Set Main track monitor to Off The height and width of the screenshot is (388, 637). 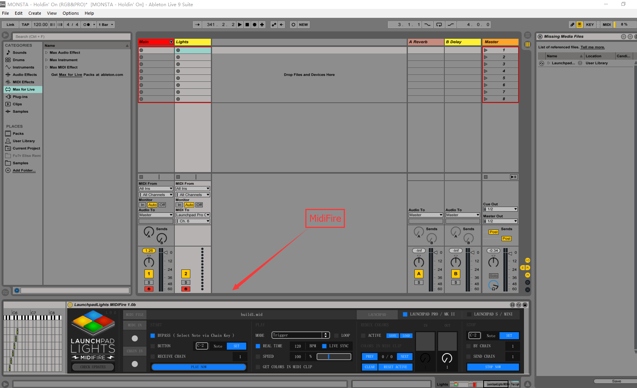click(162, 205)
